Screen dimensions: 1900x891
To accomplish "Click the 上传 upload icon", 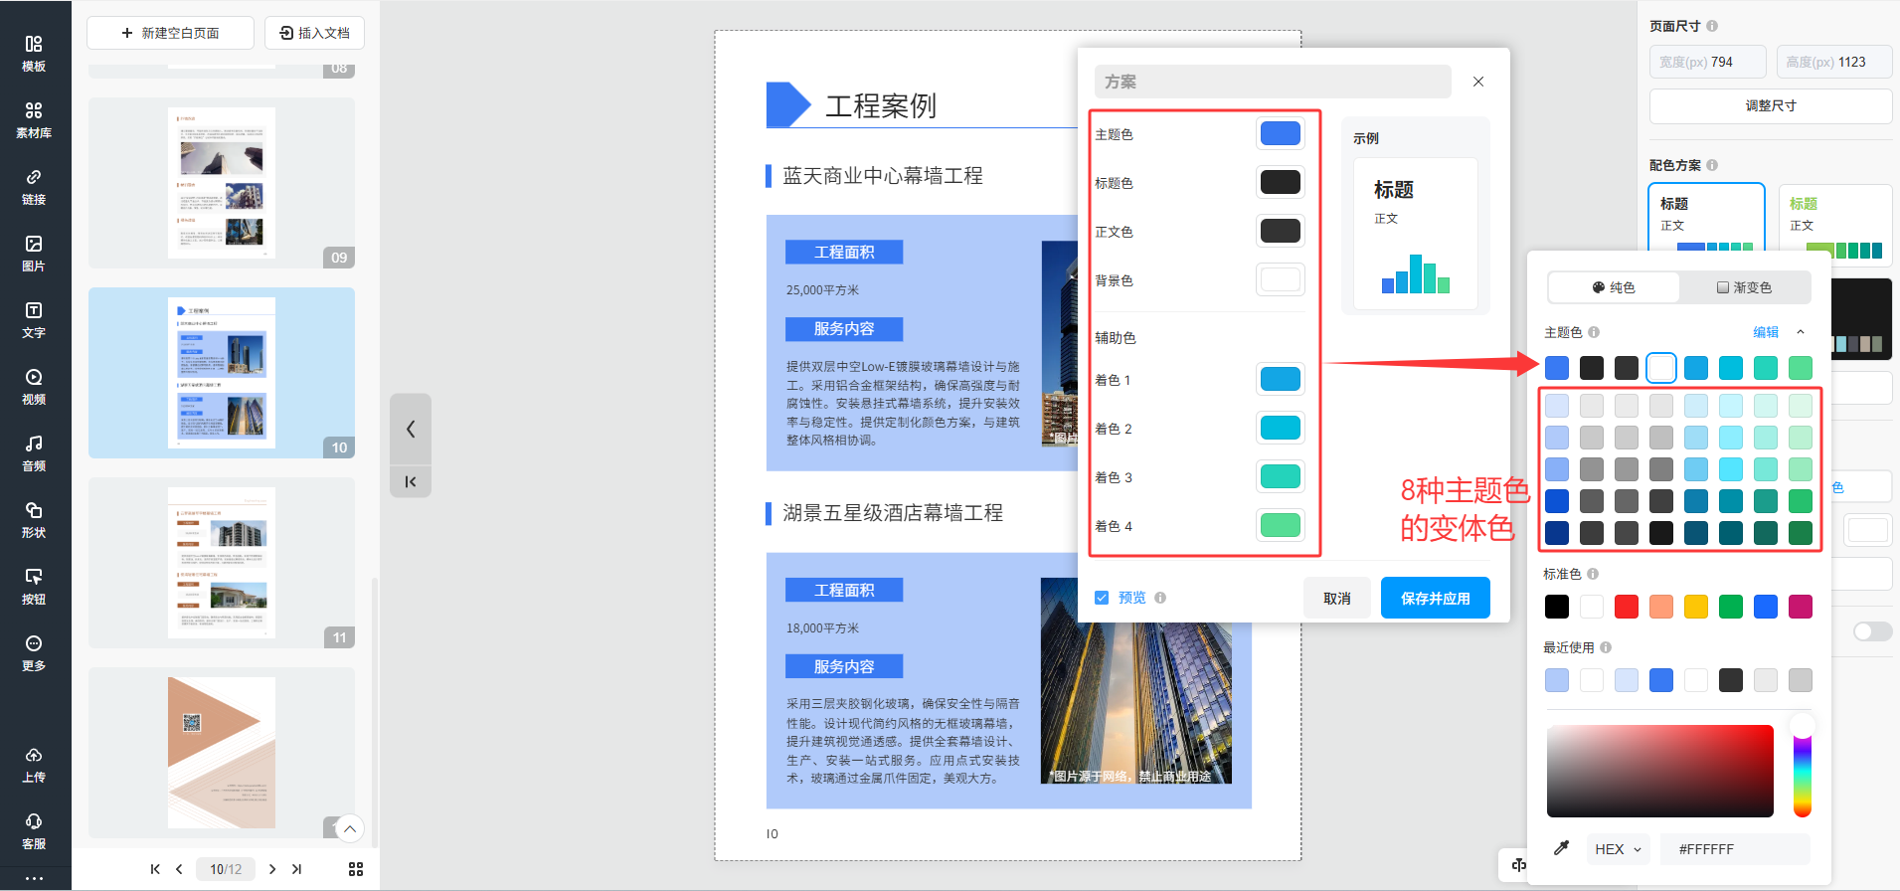I will [x=34, y=764].
